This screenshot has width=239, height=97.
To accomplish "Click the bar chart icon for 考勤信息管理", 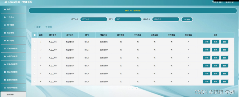I will [5, 64].
